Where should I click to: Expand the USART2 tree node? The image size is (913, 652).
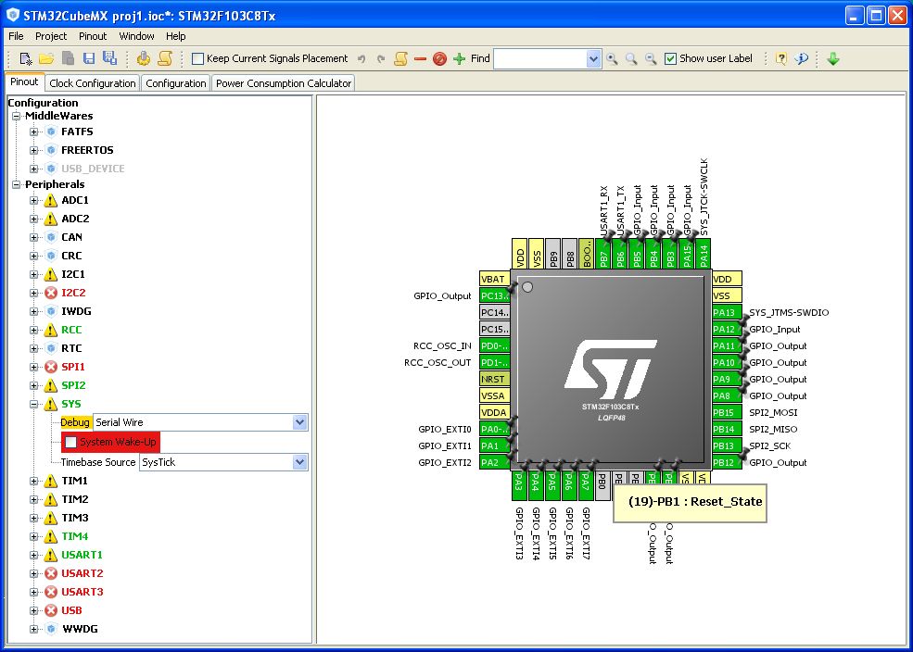33,573
